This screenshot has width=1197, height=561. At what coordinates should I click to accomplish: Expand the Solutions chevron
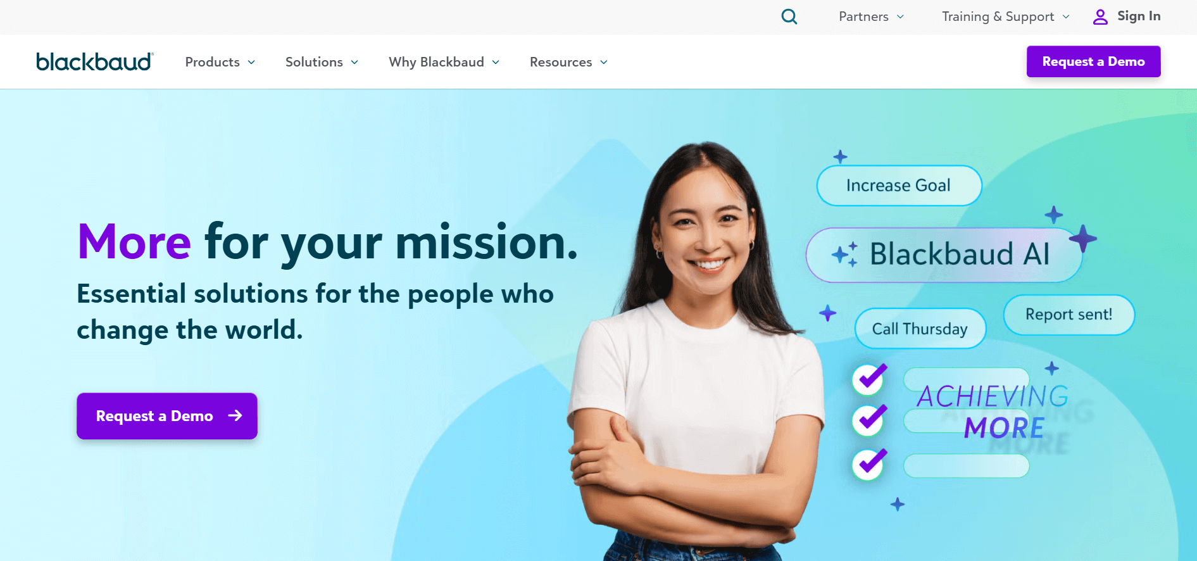click(354, 62)
